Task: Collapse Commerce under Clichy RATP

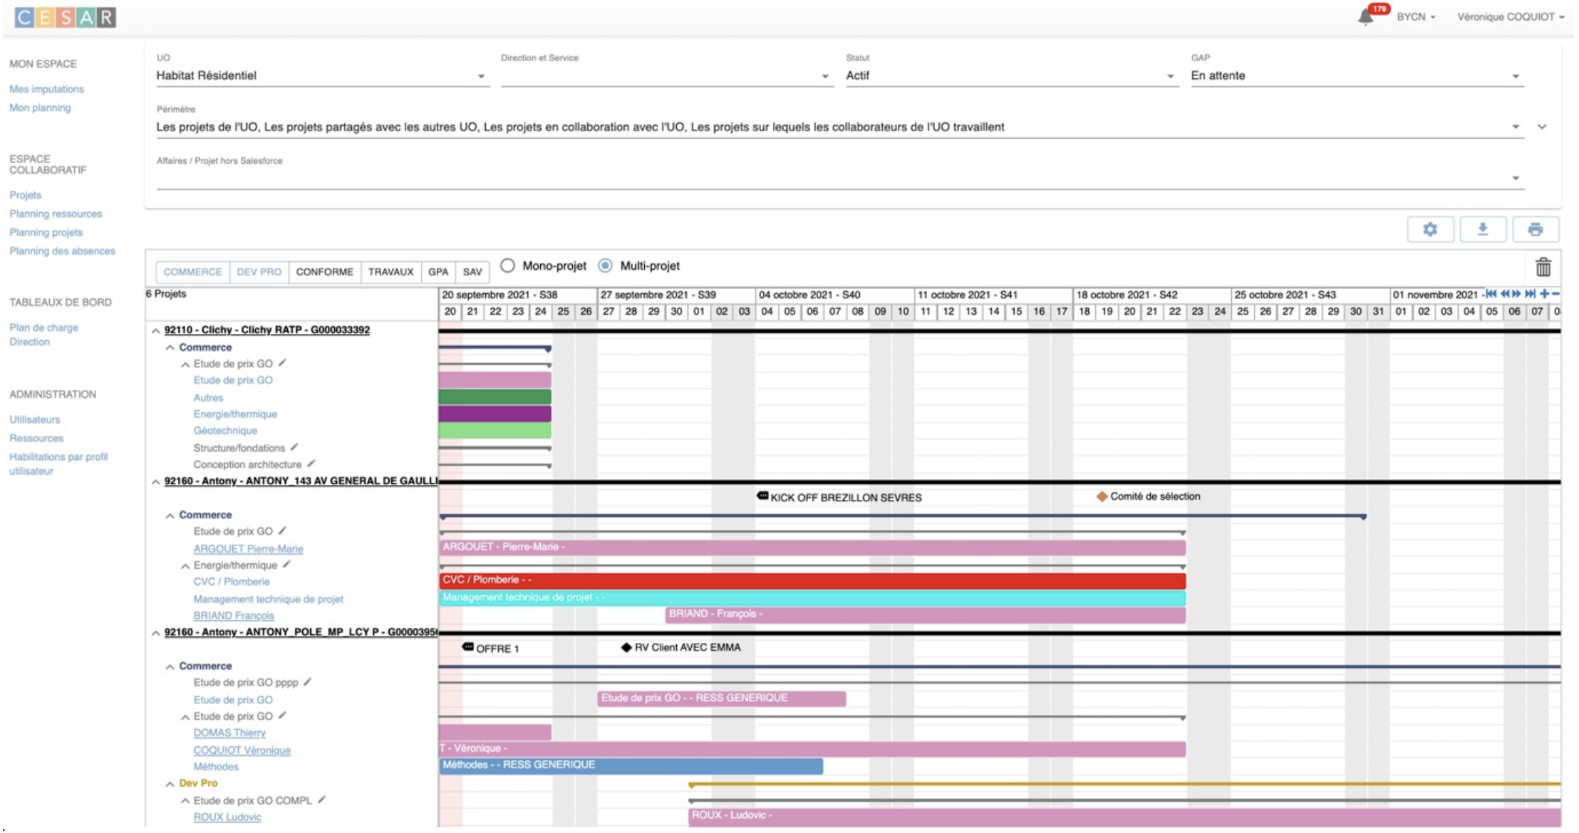Action: [170, 347]
